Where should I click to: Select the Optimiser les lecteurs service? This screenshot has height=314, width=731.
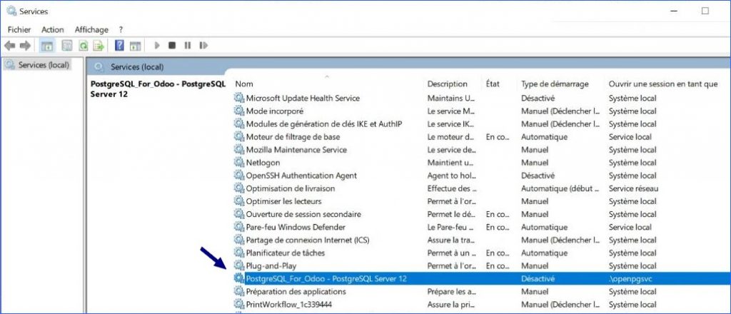tap(284, 201)
